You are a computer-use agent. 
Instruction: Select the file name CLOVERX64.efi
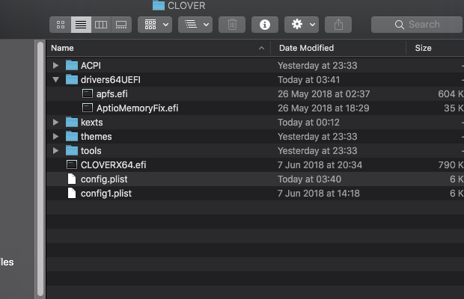click(x=113, y=165)
